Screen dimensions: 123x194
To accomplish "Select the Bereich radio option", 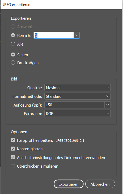I will [13, 35].
